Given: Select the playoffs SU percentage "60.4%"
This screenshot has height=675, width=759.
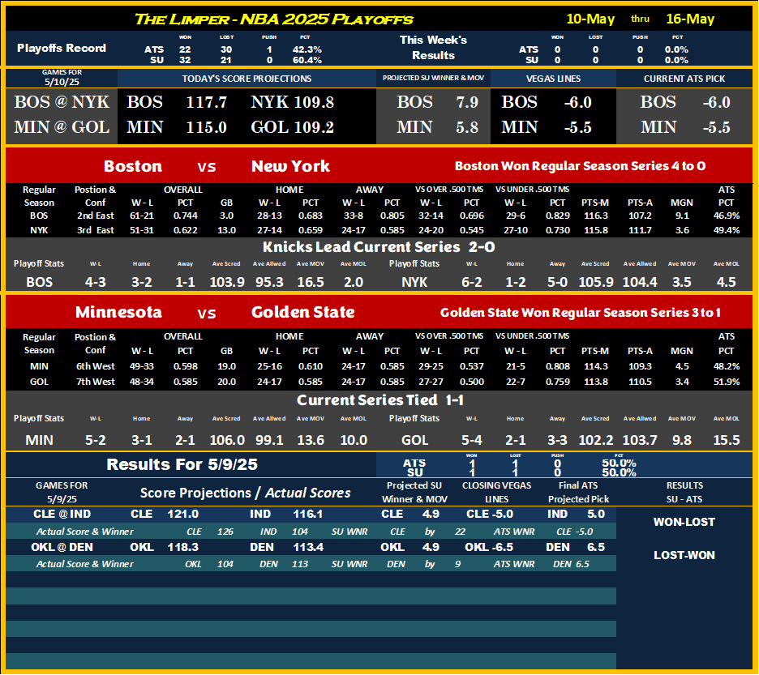Looking at the screenshot, I should tap(307, 60).
